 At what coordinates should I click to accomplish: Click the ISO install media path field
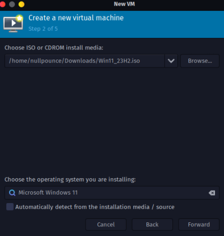(x=84, y=61)
